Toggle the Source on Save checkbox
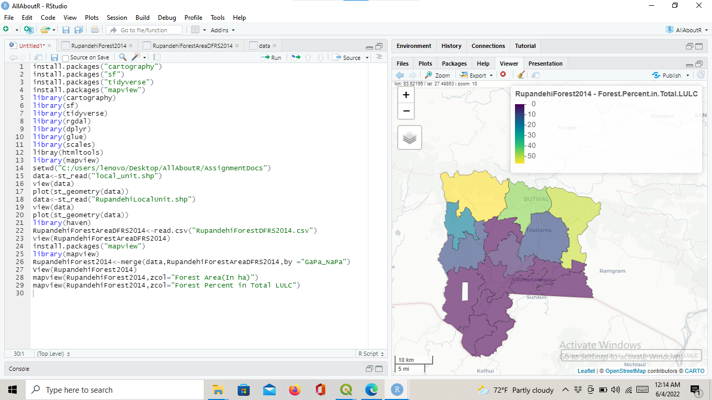 click(66, 58)
